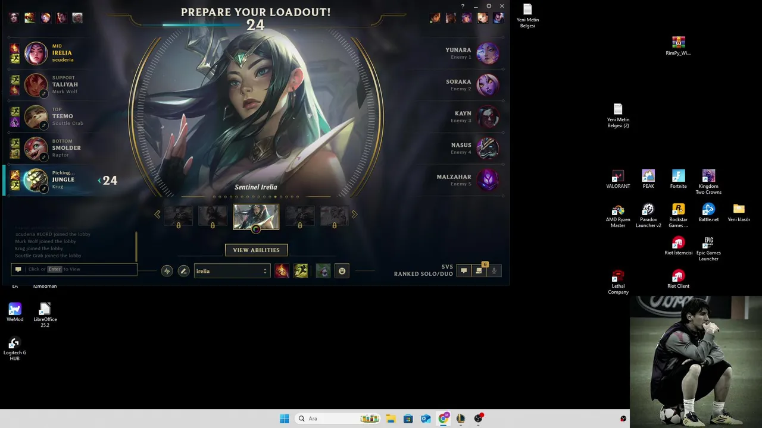Open the irelia rune page dropdown
This screenshot has height=428, width=762.
coord(232,271)
